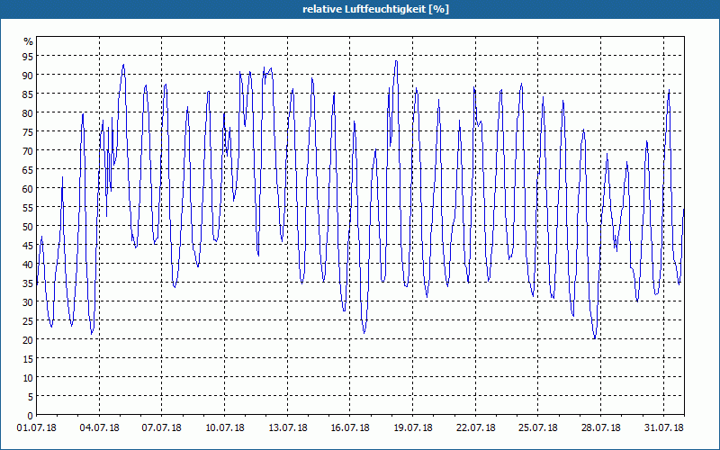Click the y-axis label '55'
This screenshot has height=450, width=720.
pyautogui.click(x=29, y=208)
